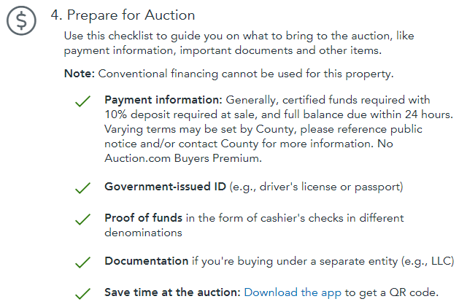Click the 'Use this checklist to guide you' paragraph
The width and height of the screenshot is (459, 307).
click(239, 43)
